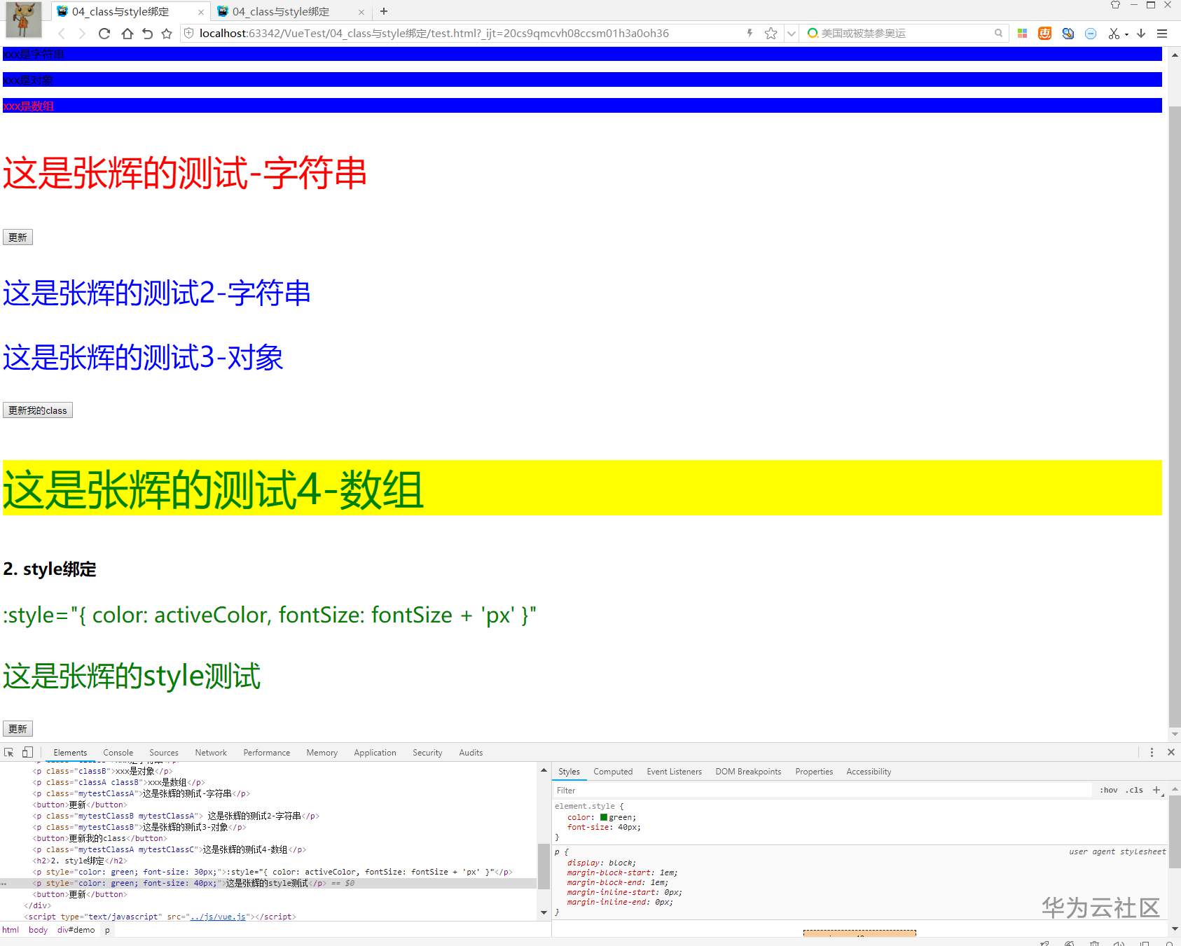Click the shield icon inside the address bar
The width and height of the screenshot is (1181, 946).
(x=189, y=33)
